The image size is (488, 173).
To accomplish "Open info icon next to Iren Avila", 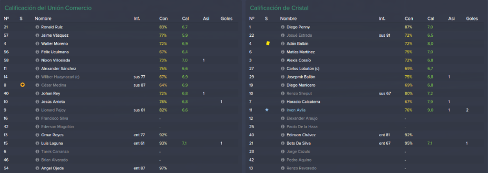I will pos(283,110).
